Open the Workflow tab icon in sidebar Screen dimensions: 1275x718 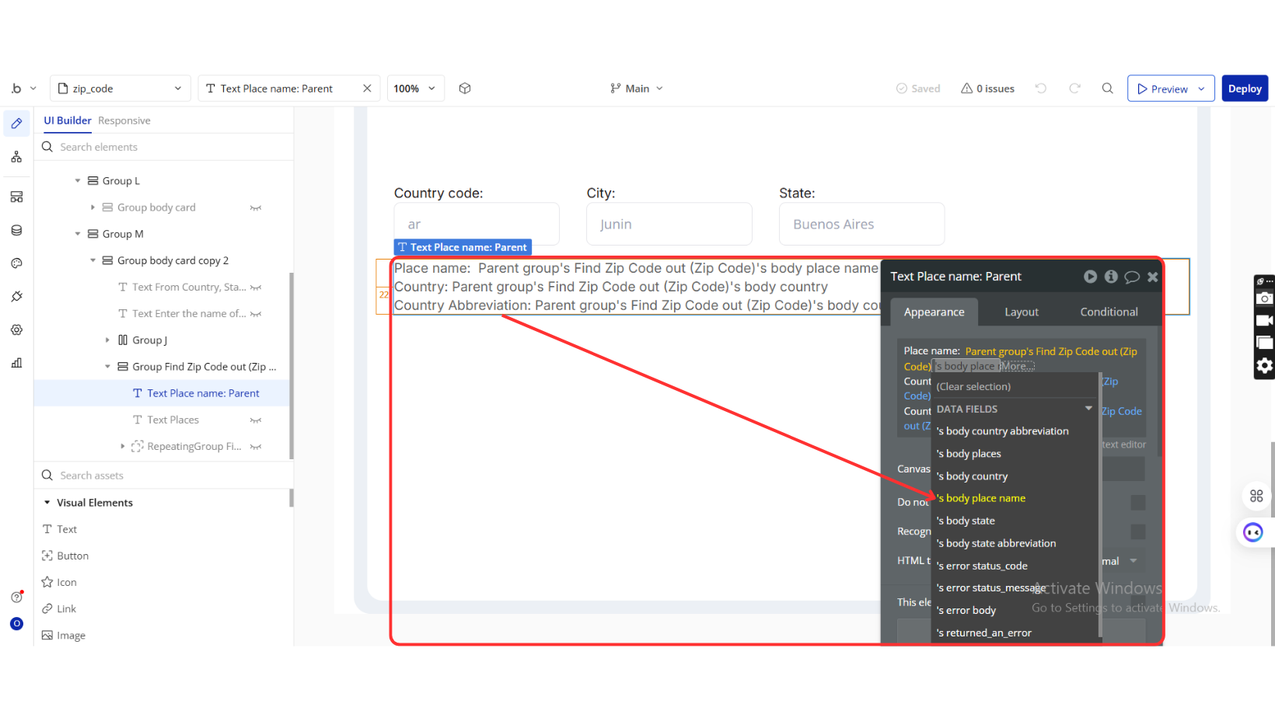tap(16, 157)
